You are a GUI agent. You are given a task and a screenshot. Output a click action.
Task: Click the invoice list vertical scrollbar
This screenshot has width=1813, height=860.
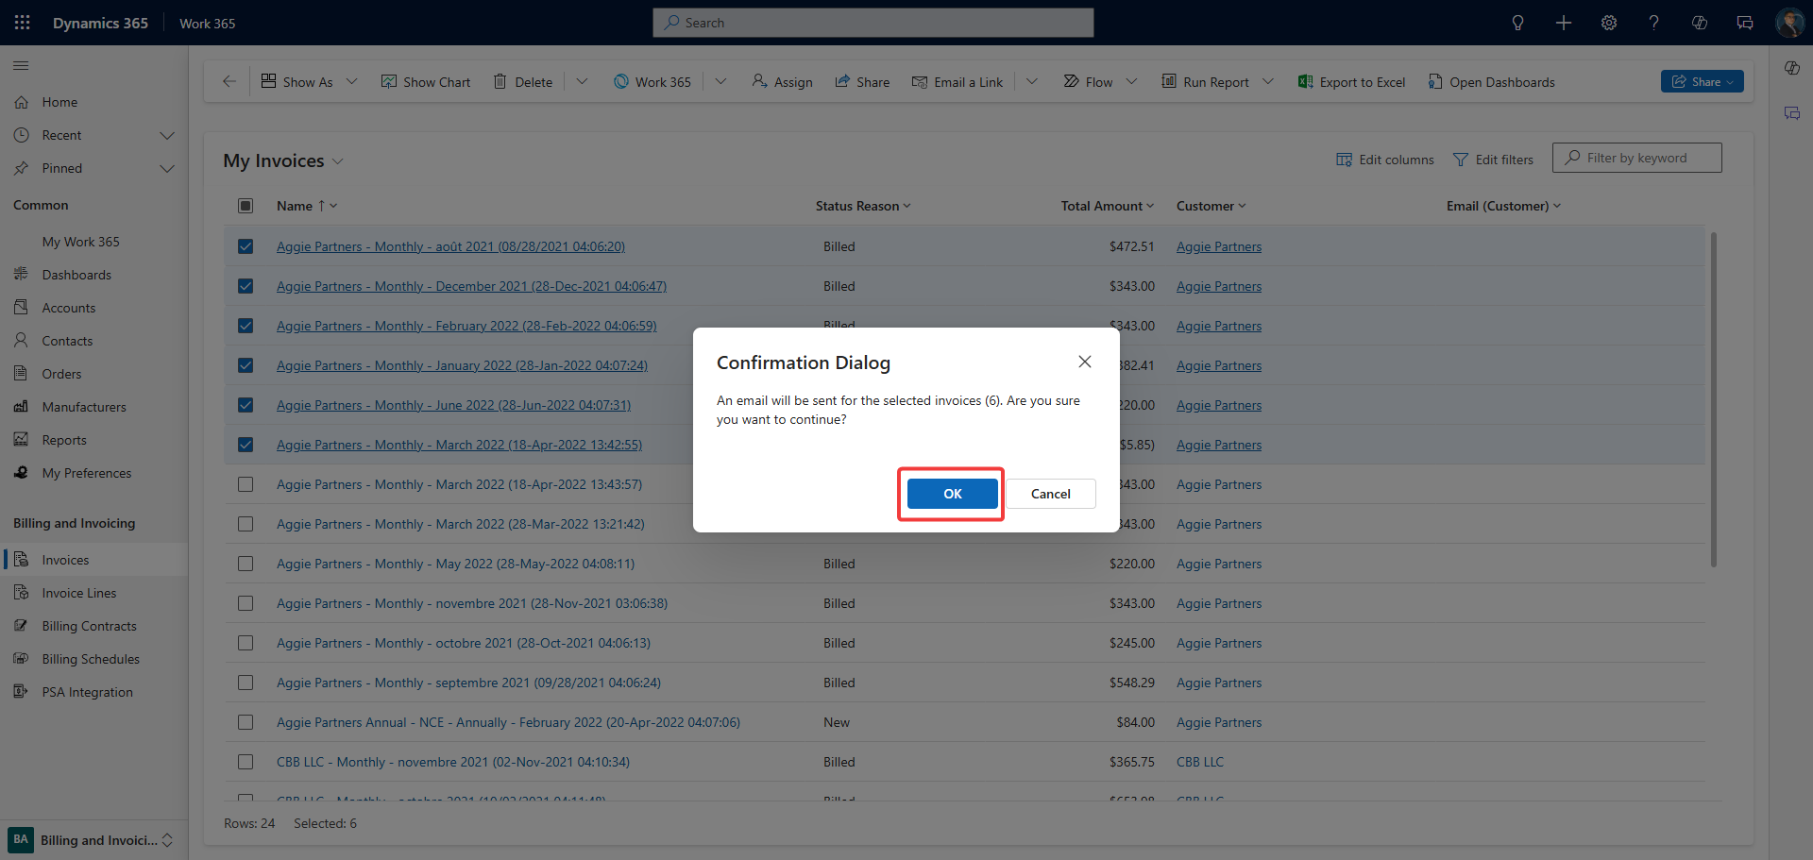[1713, 398]
